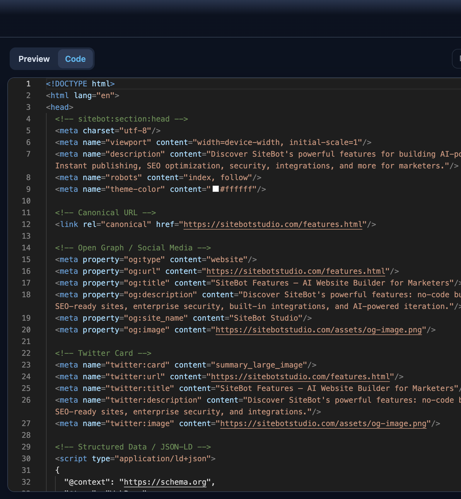Open the canonical href URL on line 12
The image size is (461, 499).
coord(273,224)
